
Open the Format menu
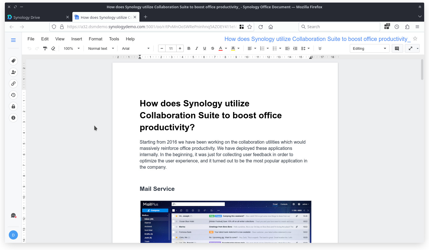pos(95,39)
